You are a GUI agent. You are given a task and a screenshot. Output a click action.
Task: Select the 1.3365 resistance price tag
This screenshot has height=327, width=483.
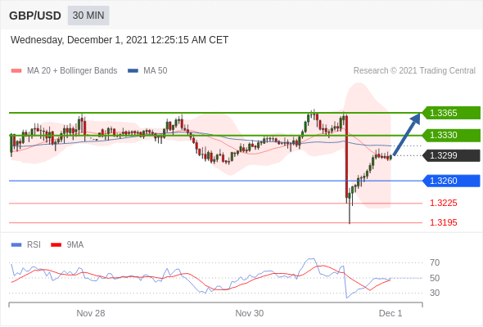tap(451, 113)
